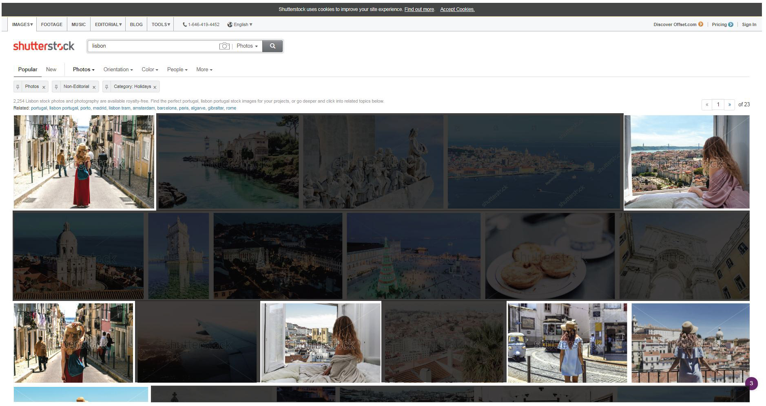766x406 pixels.
Task: Click the camera reverse-image search icon
Action: [224, 46]
